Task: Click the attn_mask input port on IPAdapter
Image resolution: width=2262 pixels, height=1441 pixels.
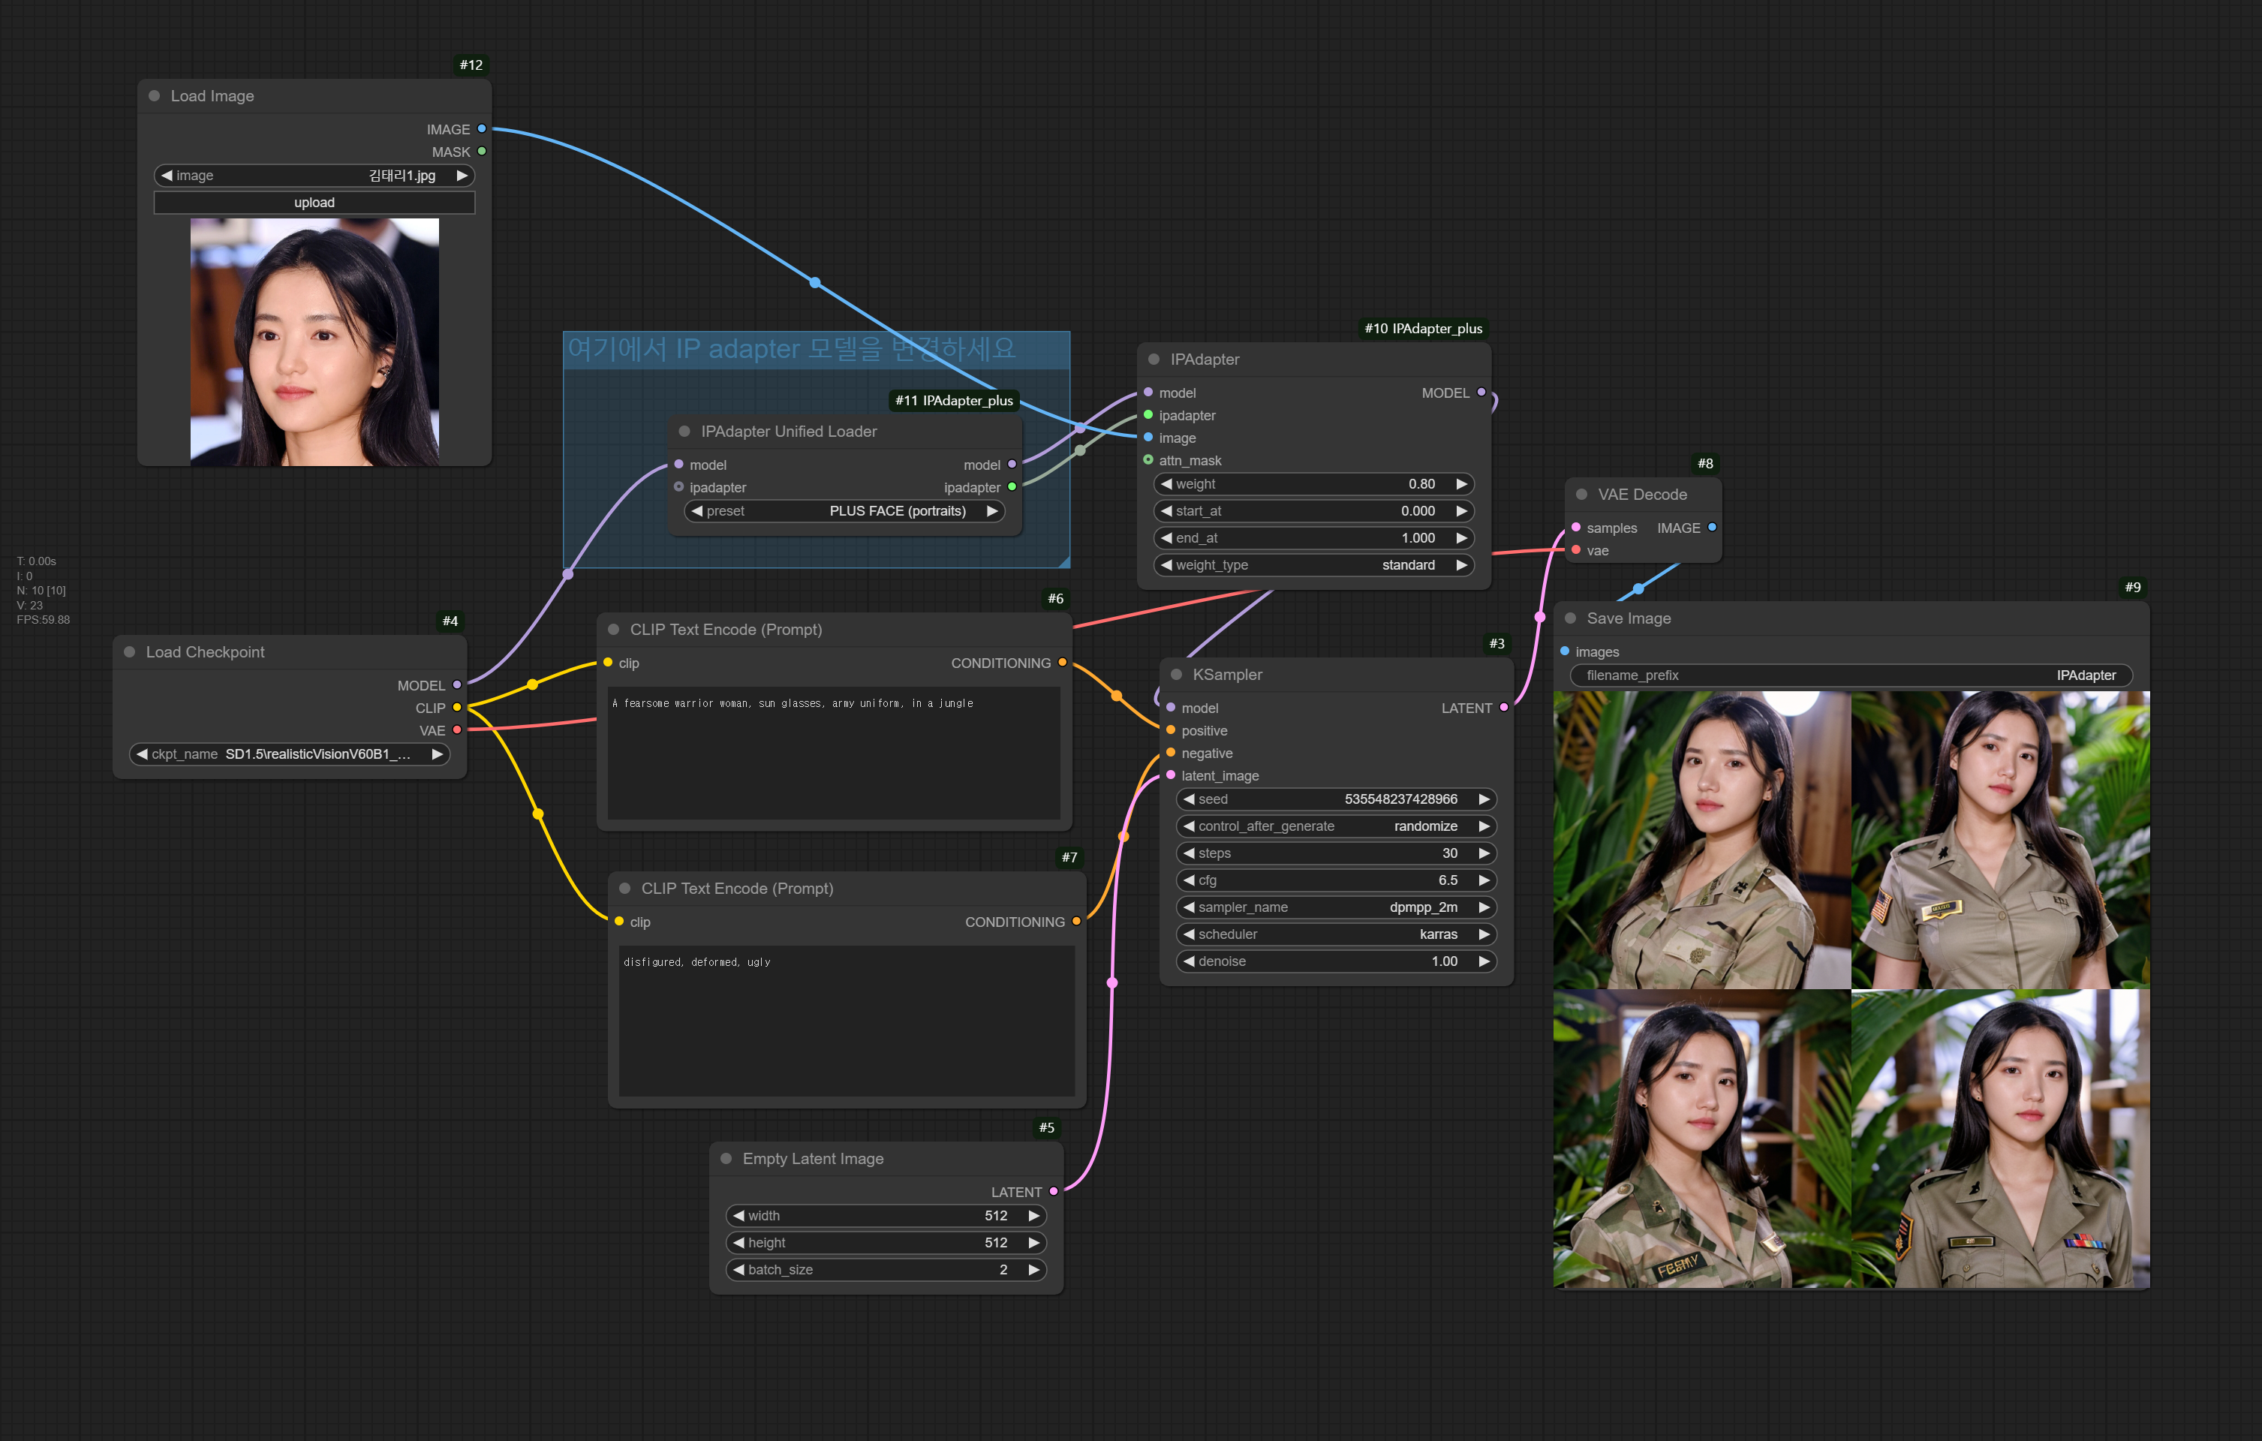Action: [x=1148, y=459]
